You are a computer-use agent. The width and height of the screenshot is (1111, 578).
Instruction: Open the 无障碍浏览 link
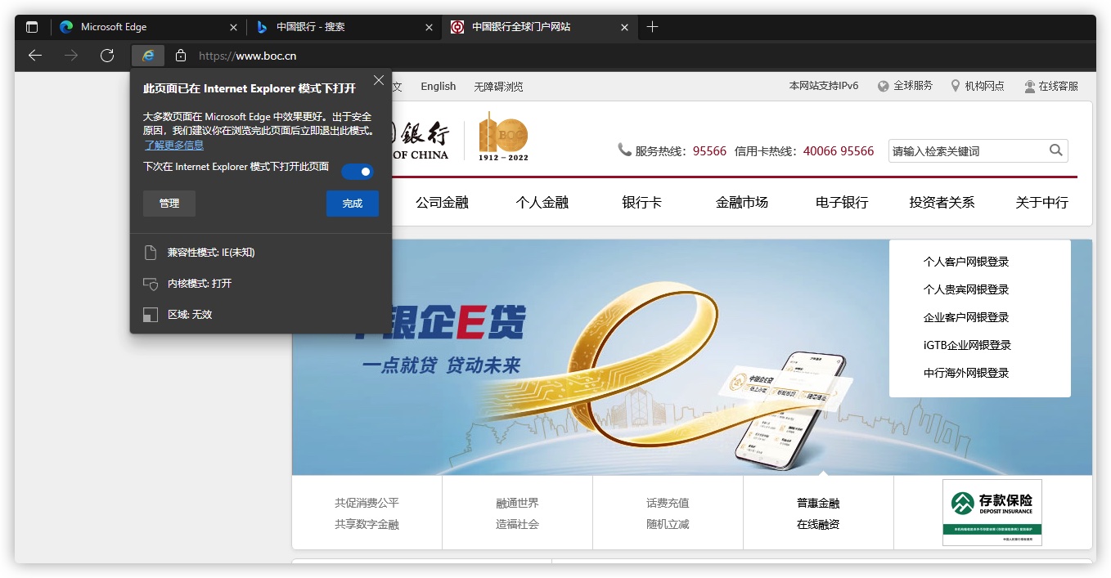498,86
